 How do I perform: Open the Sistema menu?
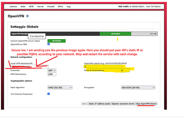13,7
